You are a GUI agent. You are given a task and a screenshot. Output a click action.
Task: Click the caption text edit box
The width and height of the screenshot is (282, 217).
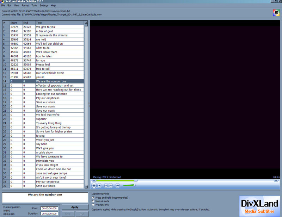tap(45, 197)
